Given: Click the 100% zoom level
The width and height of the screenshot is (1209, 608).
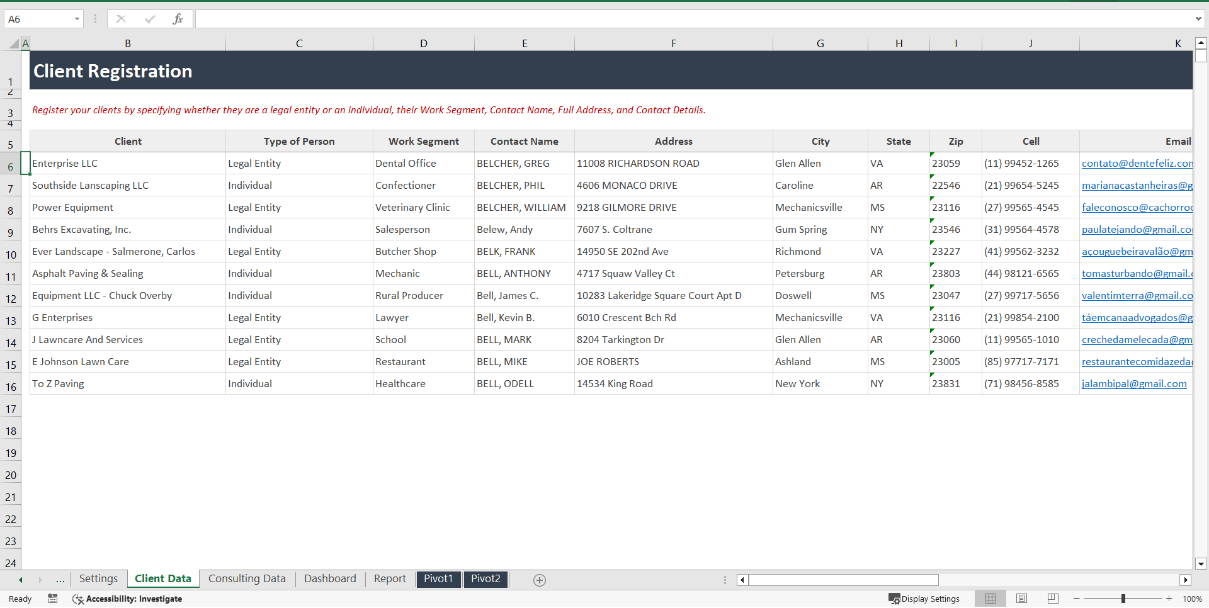Looking at the screenshot, I should point(1192,599).
